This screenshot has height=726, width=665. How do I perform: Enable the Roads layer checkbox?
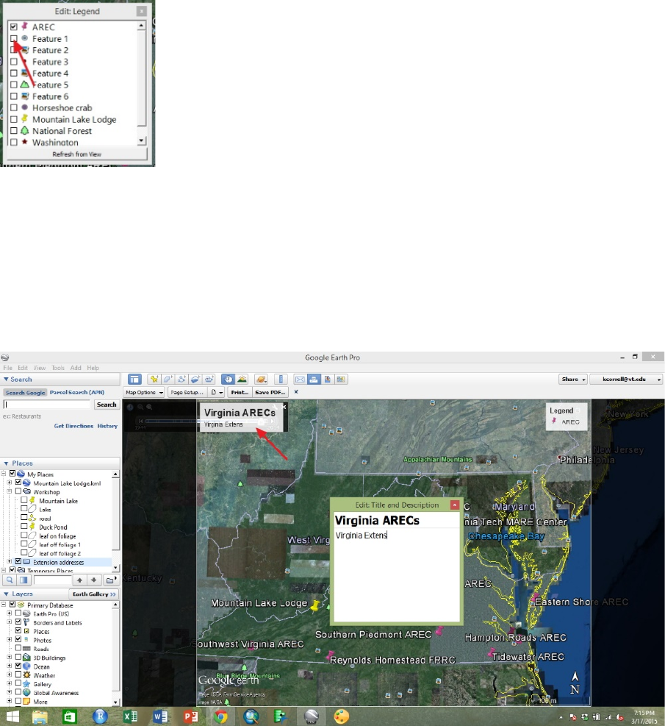[18, 648]
